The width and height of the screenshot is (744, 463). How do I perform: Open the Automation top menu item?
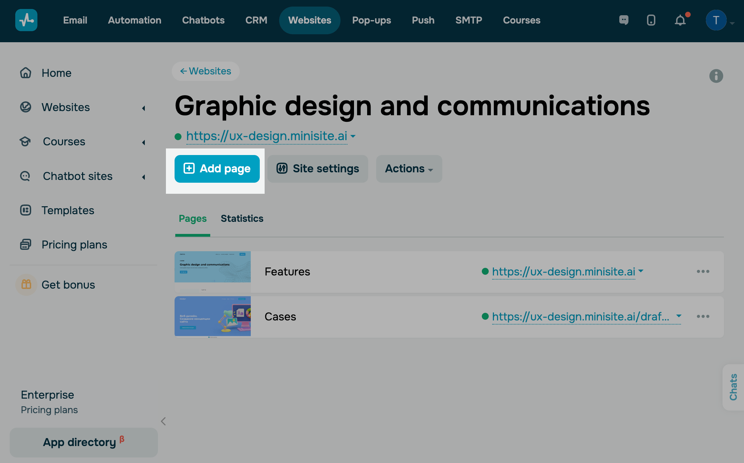(x=134, y=20)
